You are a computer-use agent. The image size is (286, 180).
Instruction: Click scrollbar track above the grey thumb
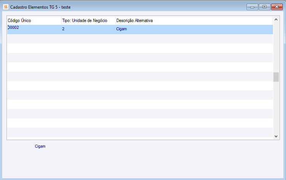point(276,47)
